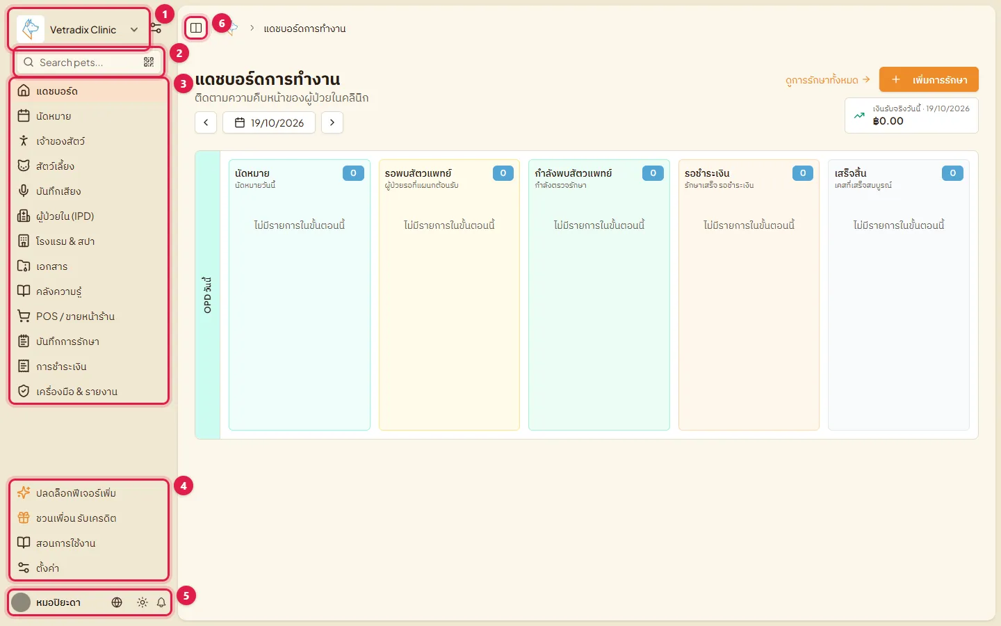Navigate to ผู้ป่วยใน (IPD)
Viewport: 1001px width, 626px height.
[89, 216]
